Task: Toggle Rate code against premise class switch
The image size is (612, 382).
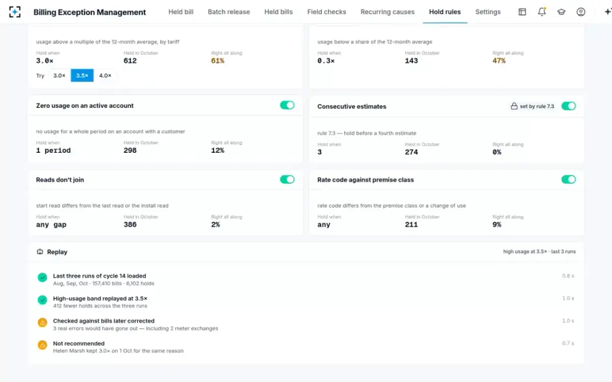Action: 569,179
